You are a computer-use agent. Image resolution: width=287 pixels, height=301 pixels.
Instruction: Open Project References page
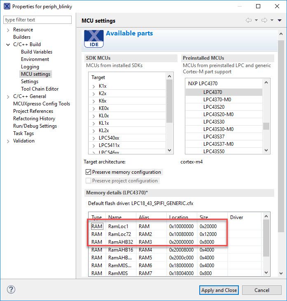point(33,111)
